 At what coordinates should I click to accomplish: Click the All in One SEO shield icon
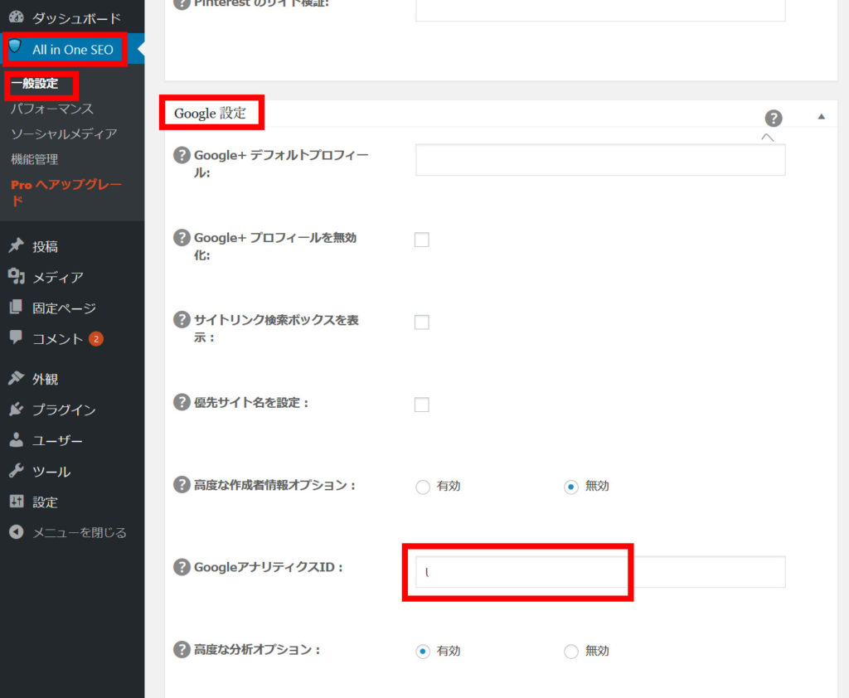15,47
